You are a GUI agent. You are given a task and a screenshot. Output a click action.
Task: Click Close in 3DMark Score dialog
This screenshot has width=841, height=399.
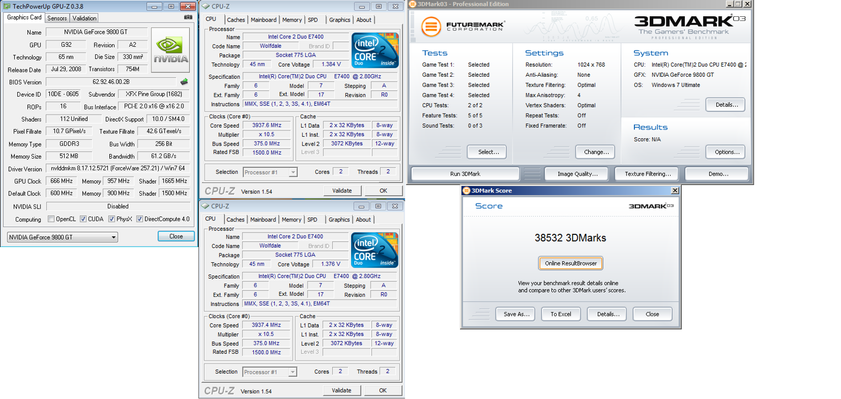pos(652,314)
